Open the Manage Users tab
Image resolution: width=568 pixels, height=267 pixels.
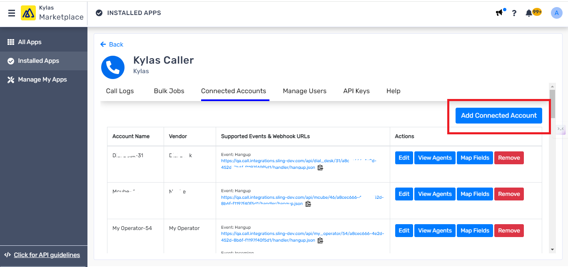click(304, 91)
